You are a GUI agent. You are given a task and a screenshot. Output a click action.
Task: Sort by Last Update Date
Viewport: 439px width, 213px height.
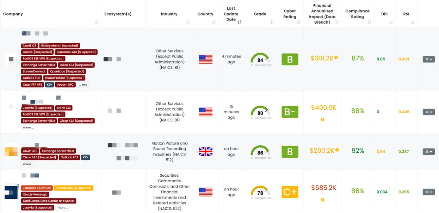pos(239,22)
